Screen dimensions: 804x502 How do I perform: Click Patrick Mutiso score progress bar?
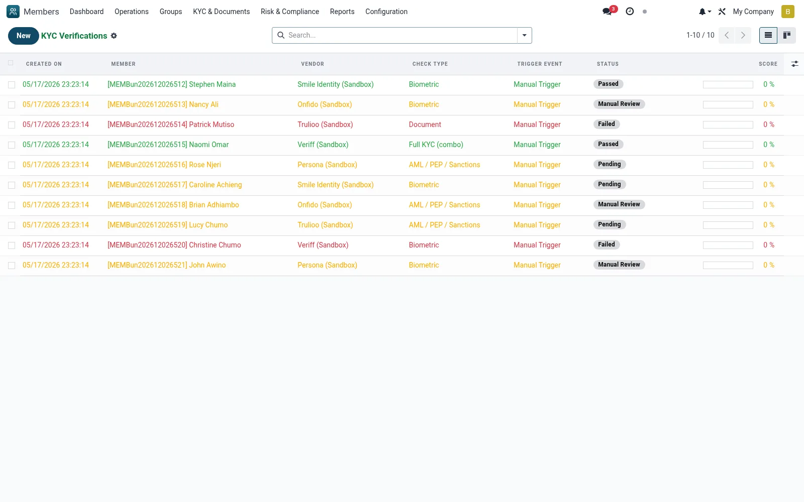728,124
